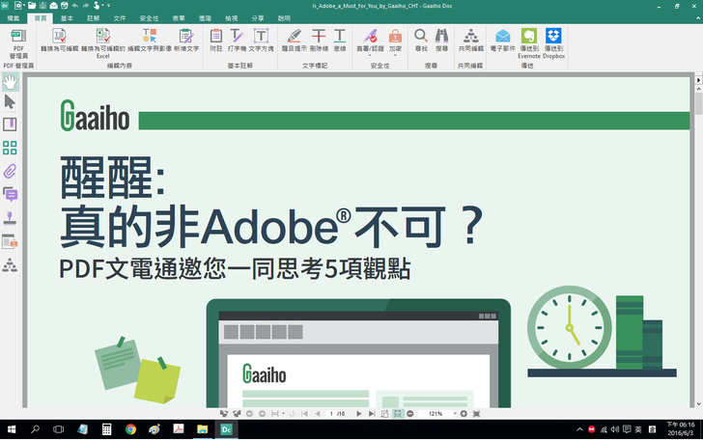Click the email icon in quick access bar
Image resolution: width=703 pixels, height=441 pixels.
(53, 6)
